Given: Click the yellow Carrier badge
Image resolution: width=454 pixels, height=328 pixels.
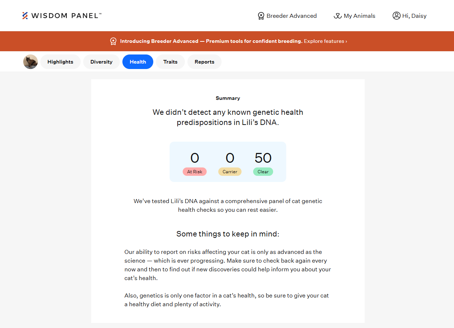Looking at the screenshot, I should [x=230, y=172].
